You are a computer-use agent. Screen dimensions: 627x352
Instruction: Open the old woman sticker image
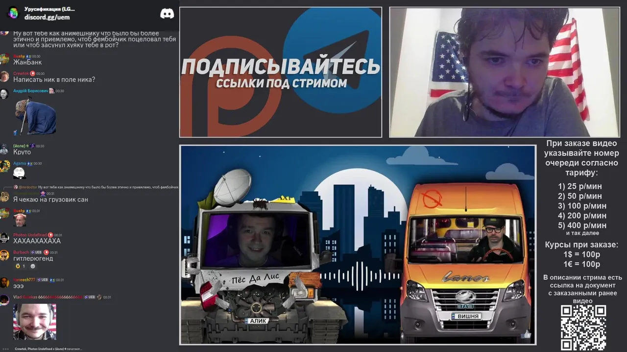(35, 116)
